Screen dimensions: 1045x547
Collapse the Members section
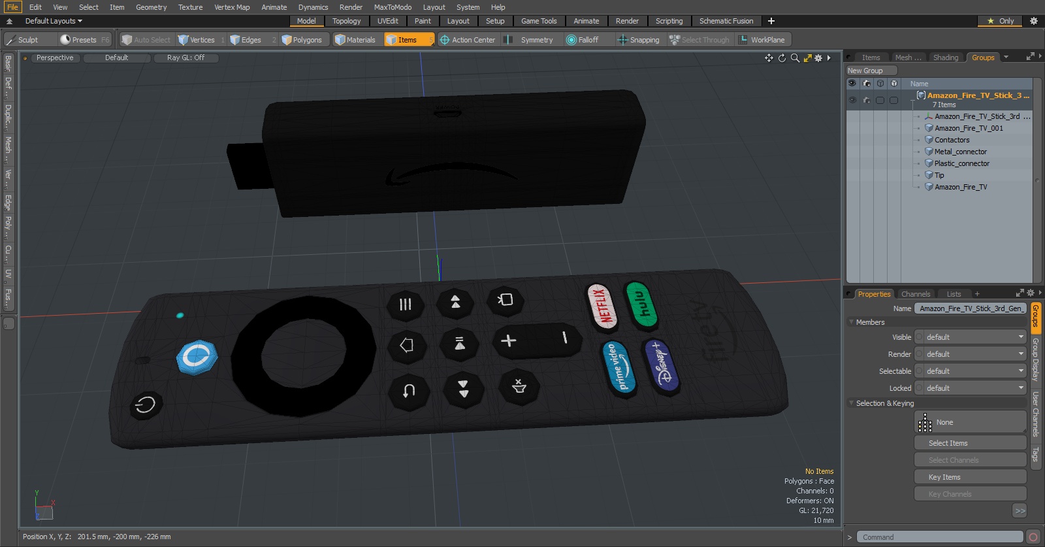click(x=851, y=322)
